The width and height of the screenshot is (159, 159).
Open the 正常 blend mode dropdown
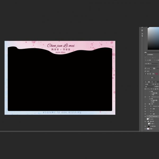(148, 87)
